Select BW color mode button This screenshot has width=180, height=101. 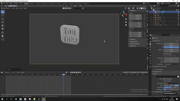click(166, 85)
